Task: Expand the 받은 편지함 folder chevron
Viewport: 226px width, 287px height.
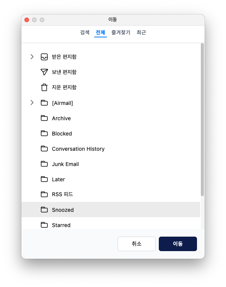Action: 32,57
